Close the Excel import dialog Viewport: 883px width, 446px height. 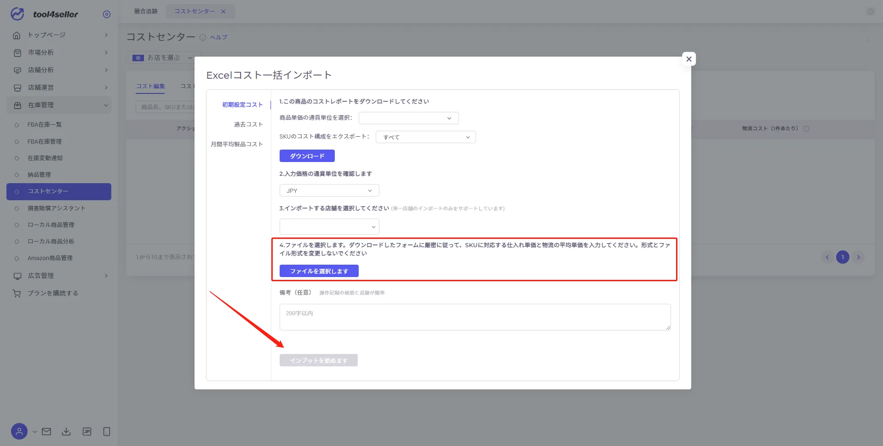(688, 59)
